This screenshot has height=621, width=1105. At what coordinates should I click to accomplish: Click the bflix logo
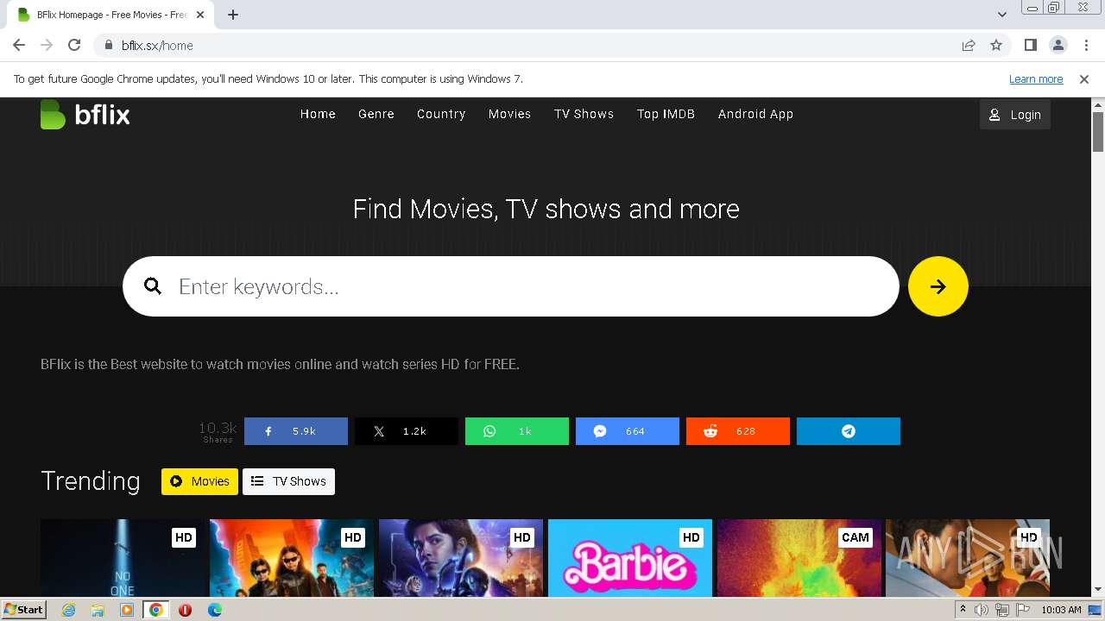(x=85, y=114)
